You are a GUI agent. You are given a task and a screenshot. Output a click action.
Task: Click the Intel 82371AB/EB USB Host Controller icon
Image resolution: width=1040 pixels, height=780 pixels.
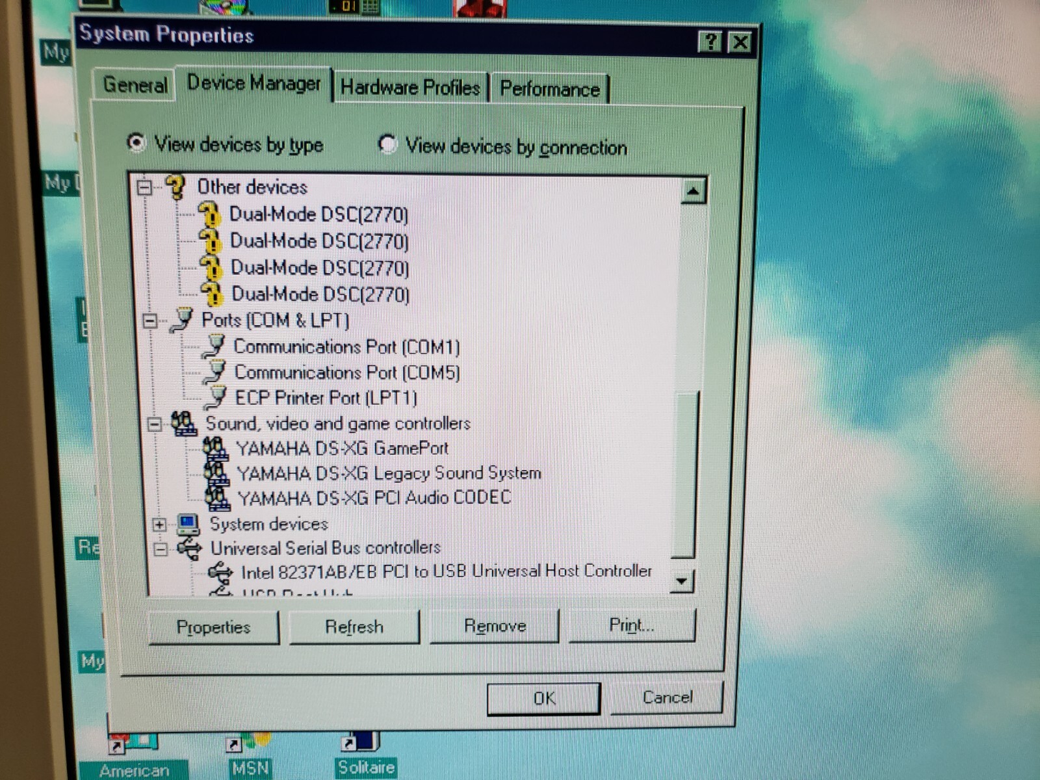point(220,571)
